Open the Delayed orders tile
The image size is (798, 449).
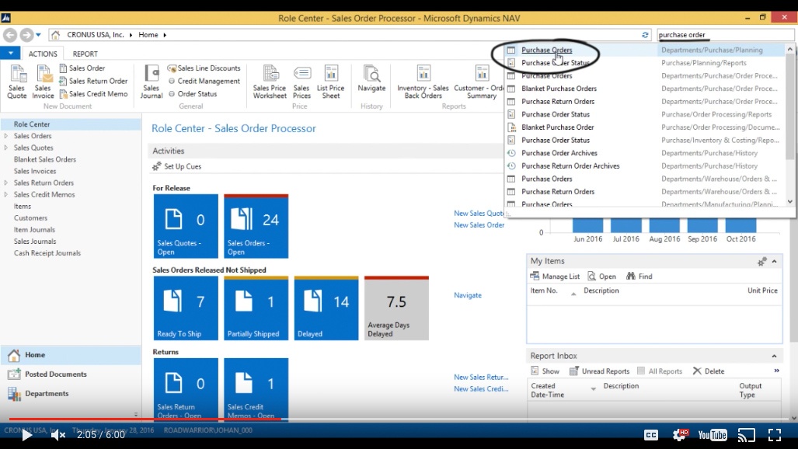326,308
